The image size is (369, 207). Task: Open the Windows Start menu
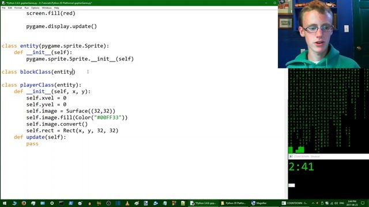[5, 203]
